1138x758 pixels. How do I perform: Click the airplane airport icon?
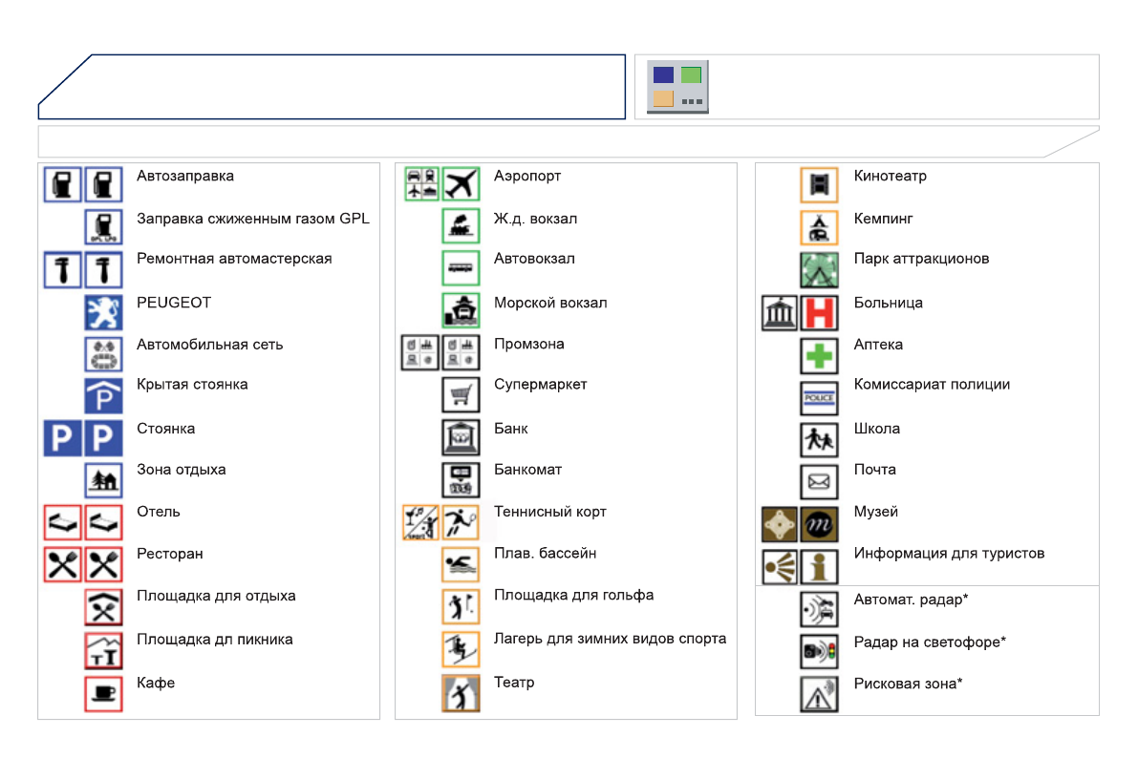click(x=461, y=183)
